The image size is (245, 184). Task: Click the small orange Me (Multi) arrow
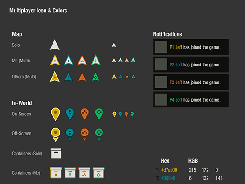click(x=127, y=60)
